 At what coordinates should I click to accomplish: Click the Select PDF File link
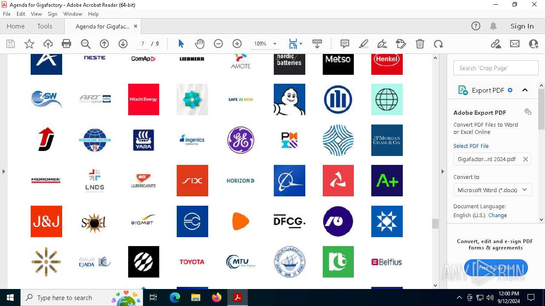[471, 146]
